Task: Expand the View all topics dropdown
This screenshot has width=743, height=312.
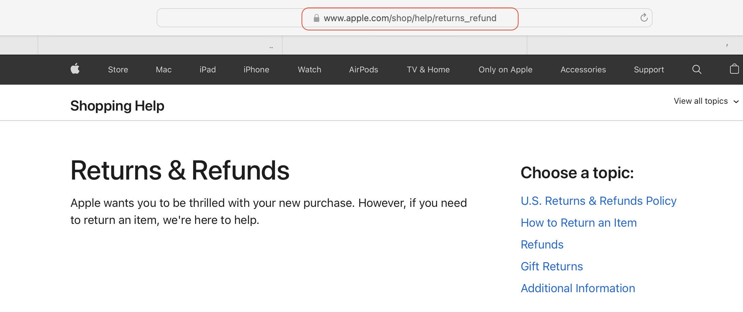Action: coord(700,101)
